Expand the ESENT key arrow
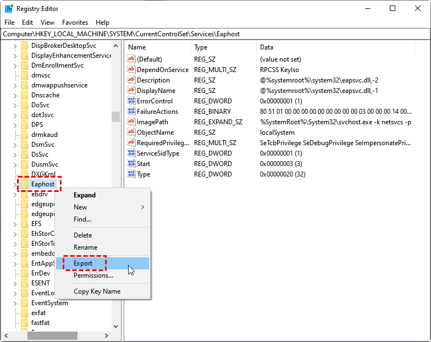This screenshot has height=342, width=431. click(15, 283)
